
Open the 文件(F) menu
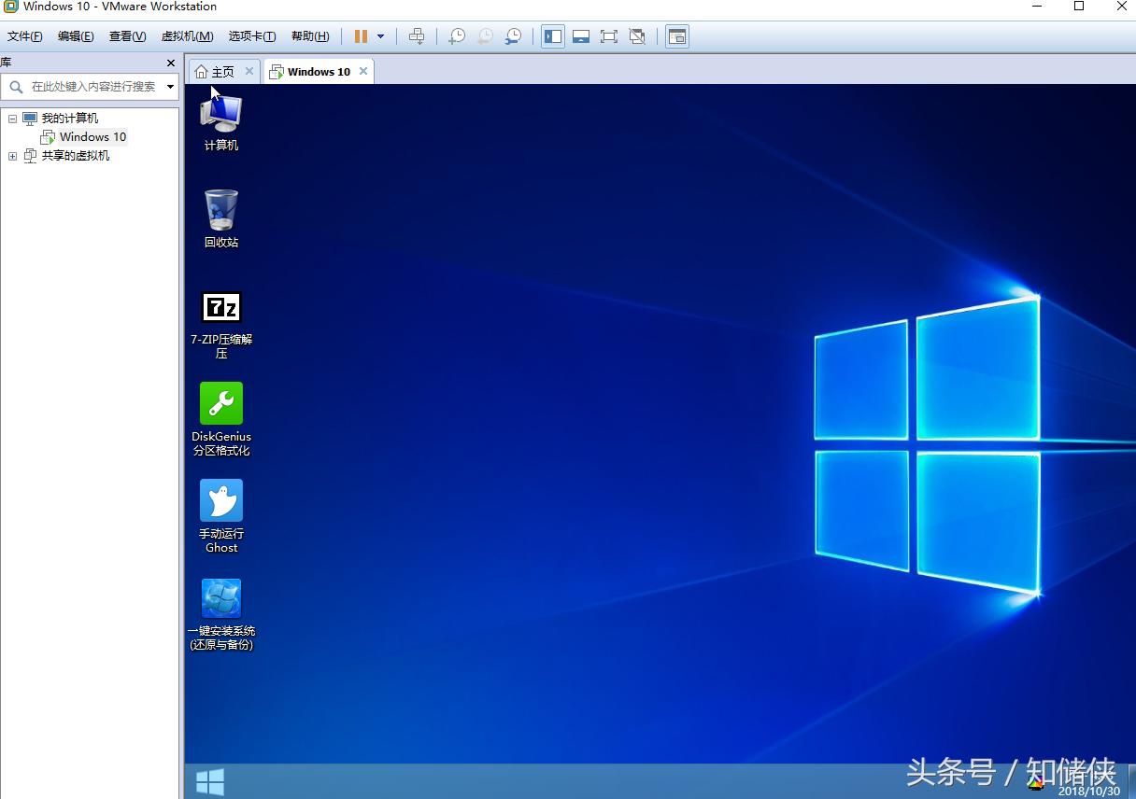pyautogui.click(x=25, y=36)
